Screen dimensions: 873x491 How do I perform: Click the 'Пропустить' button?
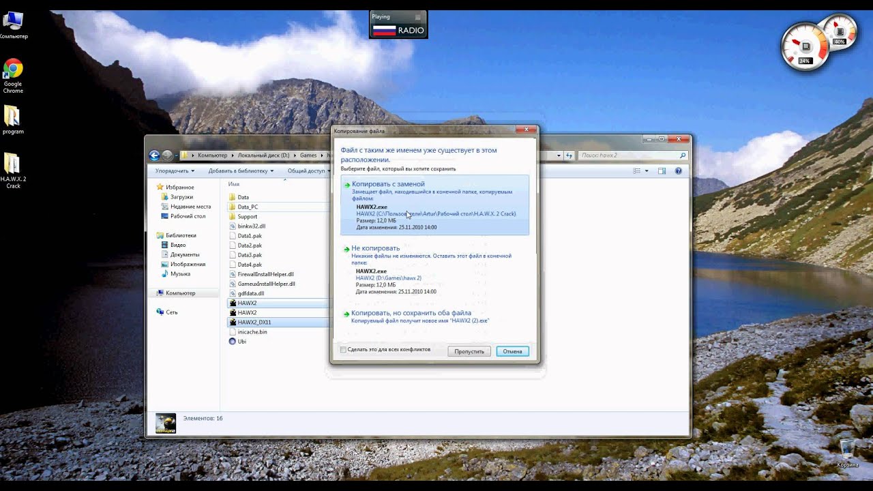(469, 351)
